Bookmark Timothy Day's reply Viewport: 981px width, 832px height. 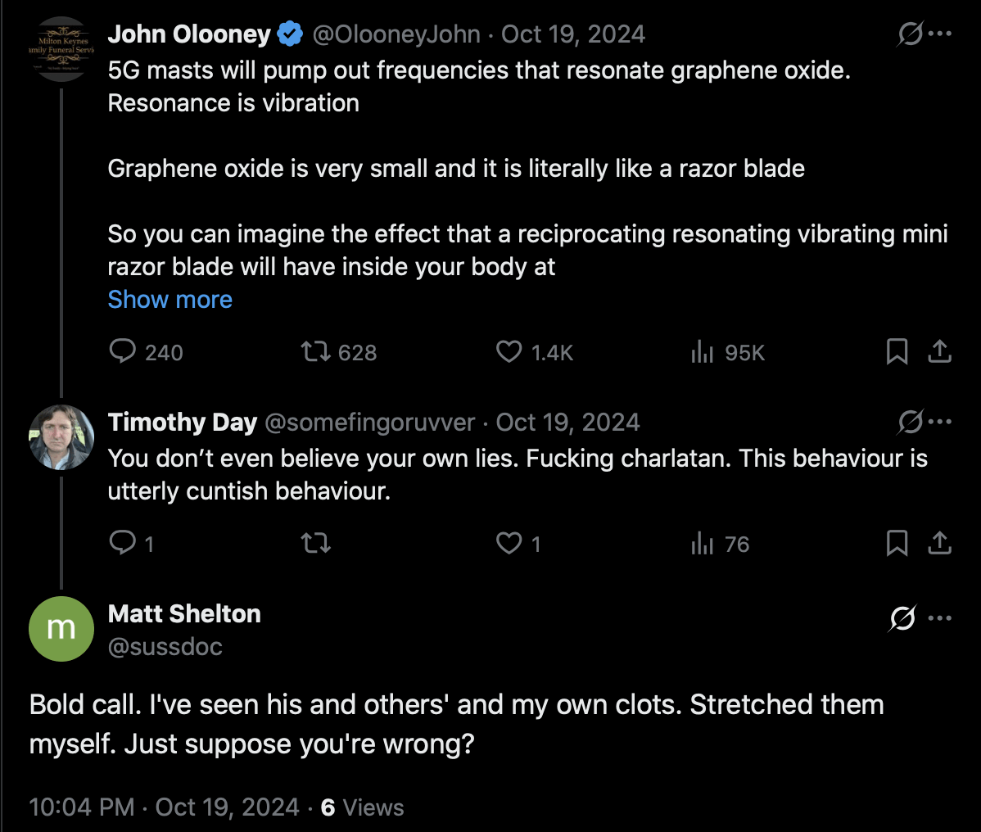(897, 543)
